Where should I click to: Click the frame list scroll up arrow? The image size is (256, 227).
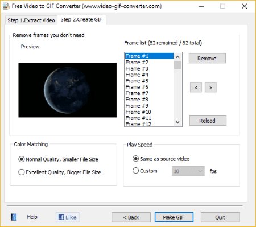tap(177, 57)
